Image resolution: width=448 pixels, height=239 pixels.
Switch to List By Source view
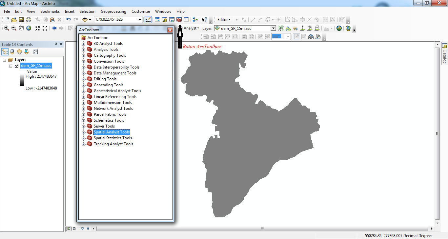(x=12, y=52)
